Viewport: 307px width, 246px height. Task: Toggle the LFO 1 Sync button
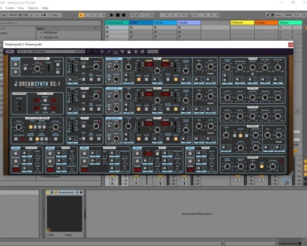[84, 66]
